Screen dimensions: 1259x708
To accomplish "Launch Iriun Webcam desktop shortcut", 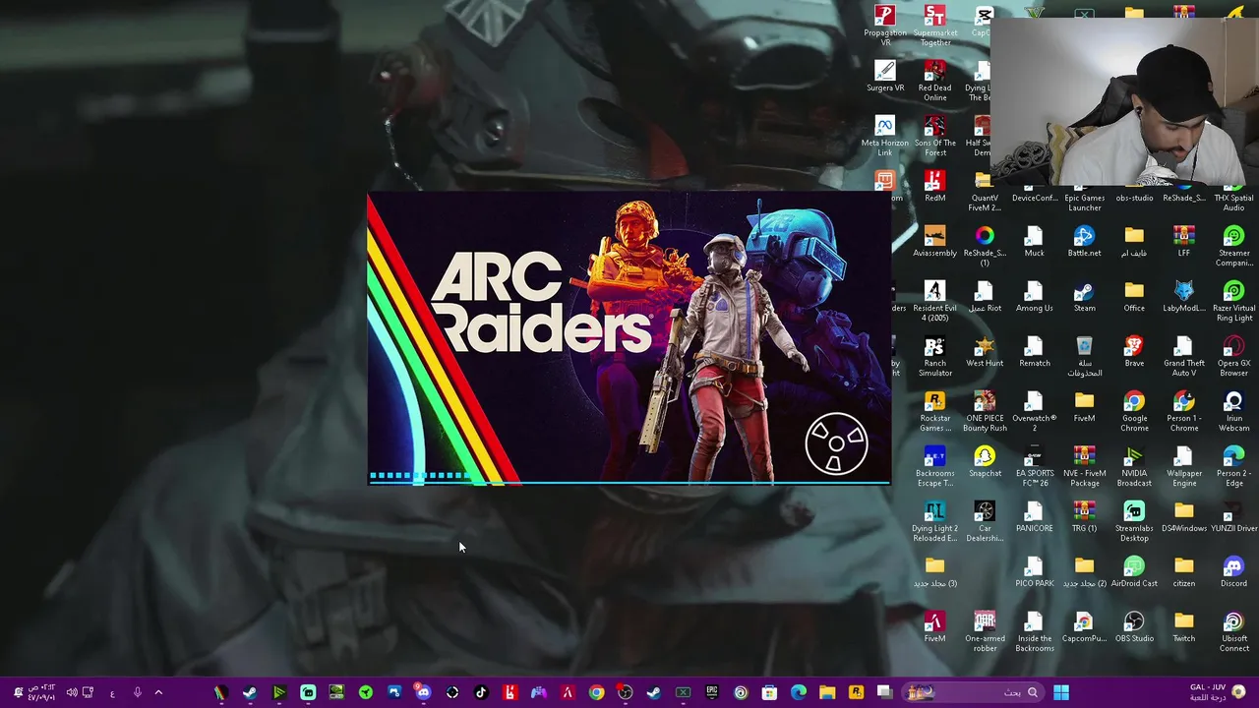I will click(1233, 410).
